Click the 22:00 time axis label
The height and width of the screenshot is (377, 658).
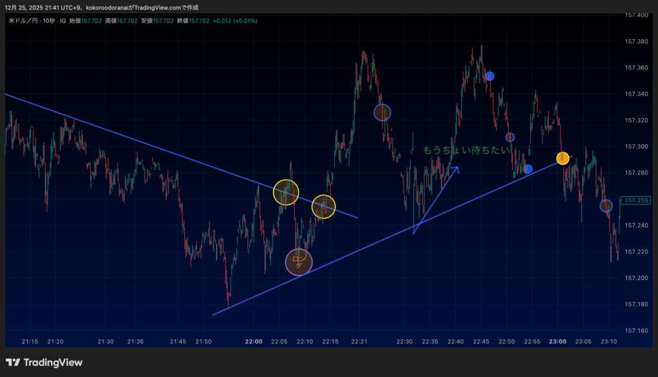pos(254,341)
